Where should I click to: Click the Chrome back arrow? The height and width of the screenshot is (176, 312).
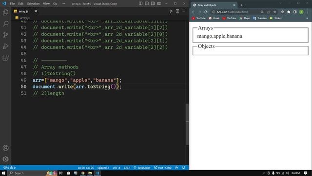[x=194, y=12]
